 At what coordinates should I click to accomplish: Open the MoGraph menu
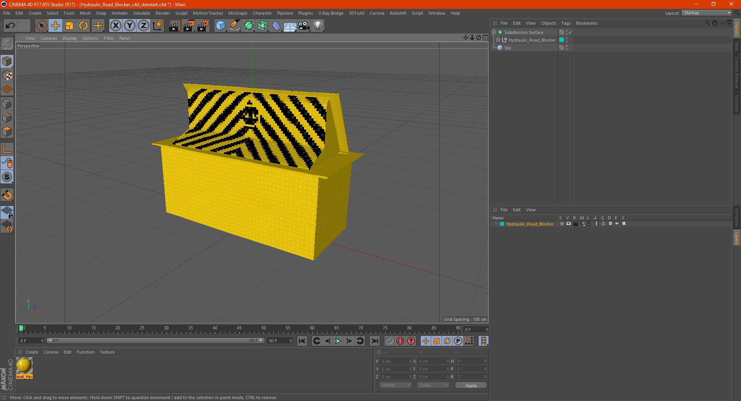[x=238, y=13]
